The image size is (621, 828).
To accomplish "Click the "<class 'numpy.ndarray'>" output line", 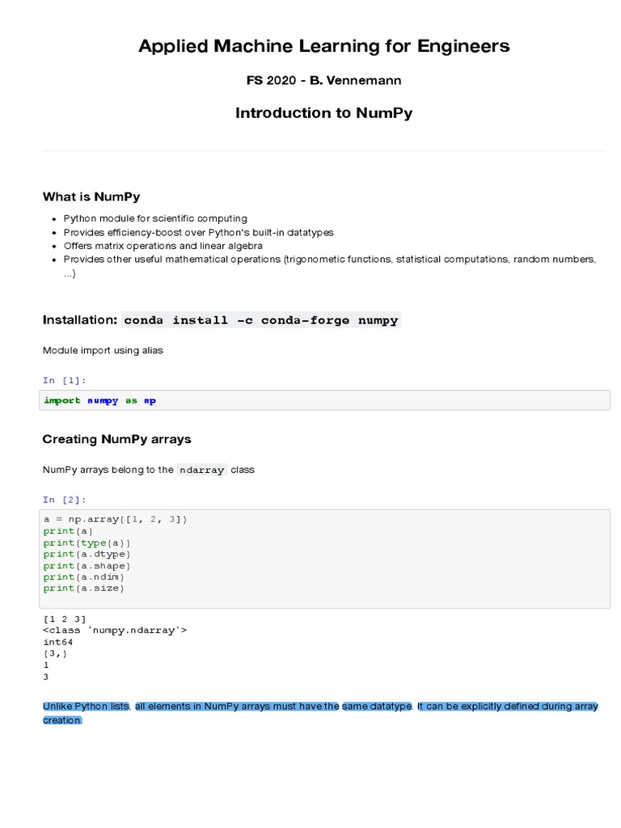I will coord(115,630).
